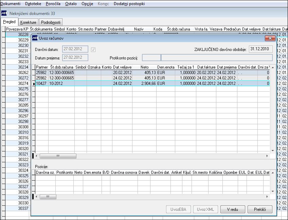Toggle the checkbox next to Davčni datum
288x220 pixels.
(93, 50)
